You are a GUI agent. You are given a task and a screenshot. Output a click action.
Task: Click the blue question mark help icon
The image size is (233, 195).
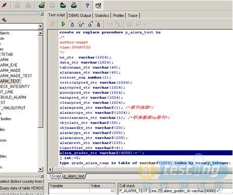pyautogui.click(x=87, y=6)
